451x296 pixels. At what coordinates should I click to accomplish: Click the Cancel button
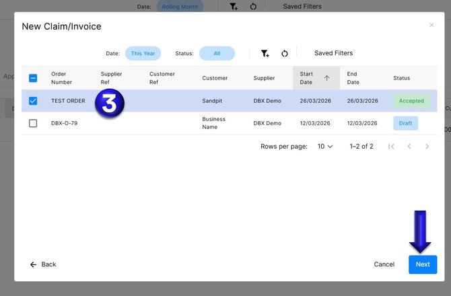[x=384, y=264]
